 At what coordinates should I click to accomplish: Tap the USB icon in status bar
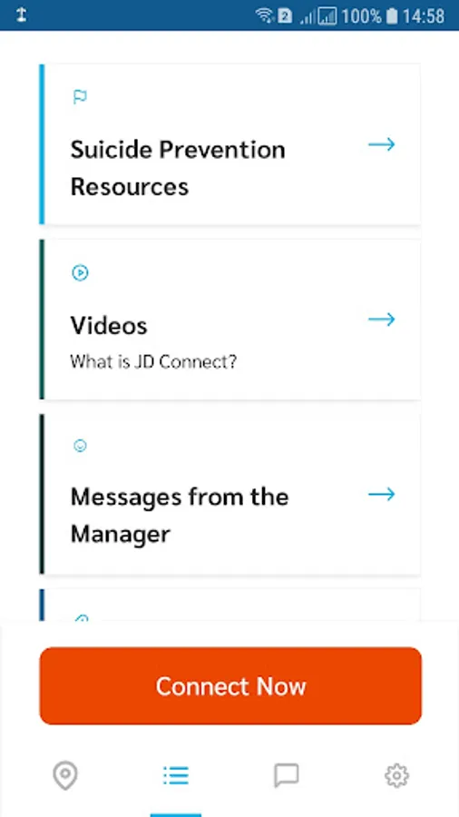(22, 15)
